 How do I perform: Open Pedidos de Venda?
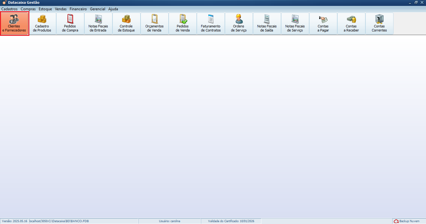click(183, 24)
